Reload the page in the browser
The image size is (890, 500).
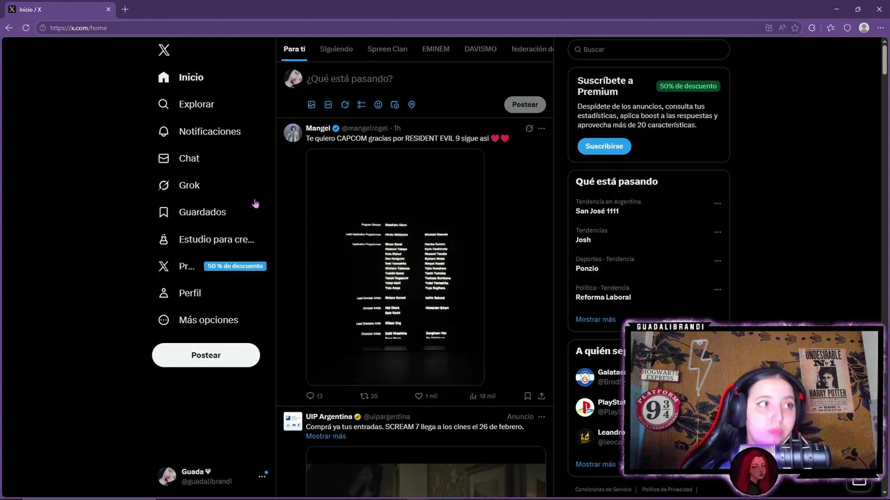[x=26, y=28]
